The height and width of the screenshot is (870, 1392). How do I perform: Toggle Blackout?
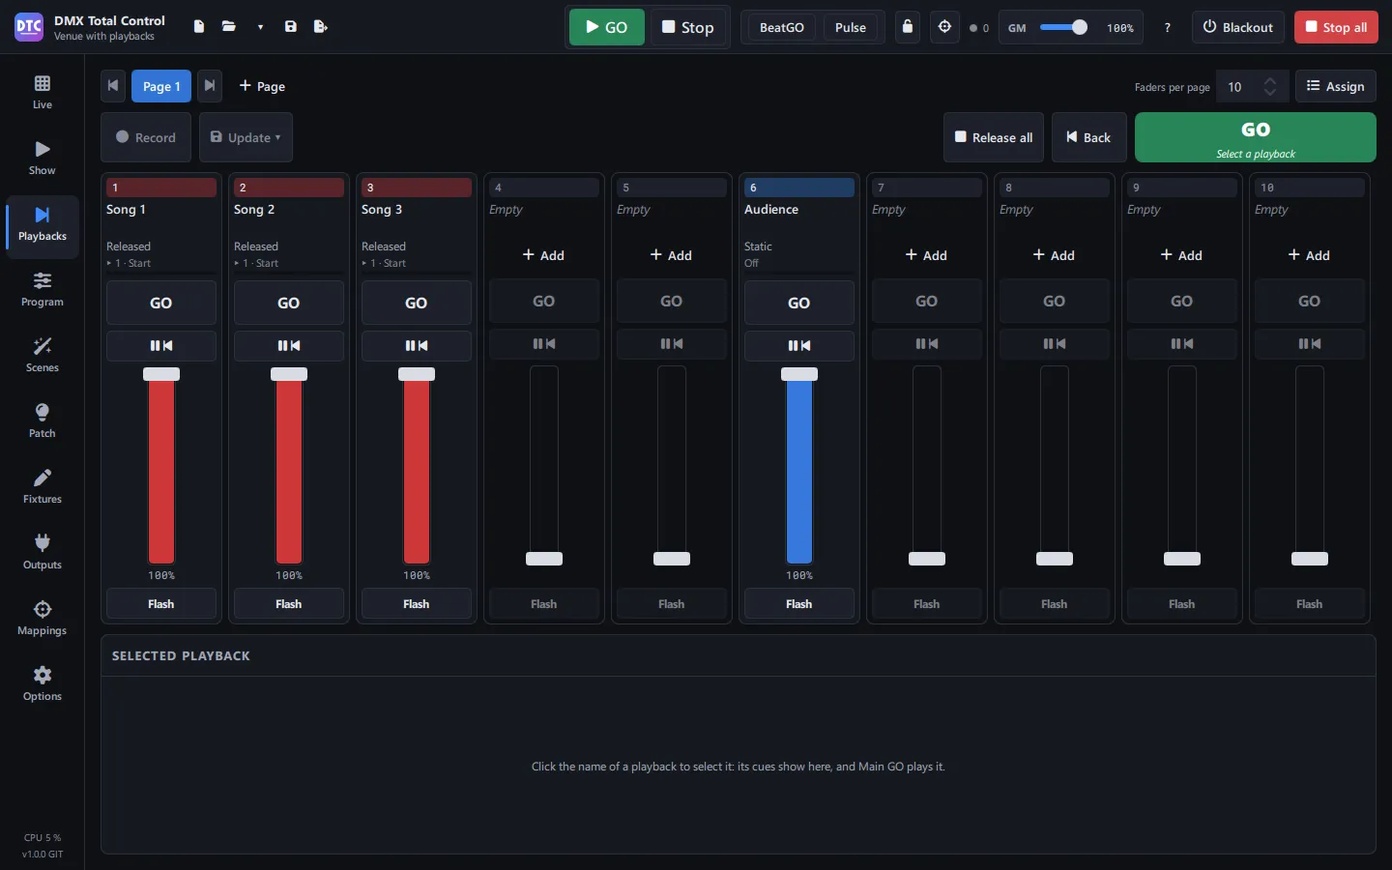point(1238,27)
